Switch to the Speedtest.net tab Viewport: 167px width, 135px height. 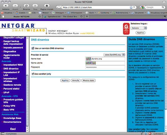(63, 16)
